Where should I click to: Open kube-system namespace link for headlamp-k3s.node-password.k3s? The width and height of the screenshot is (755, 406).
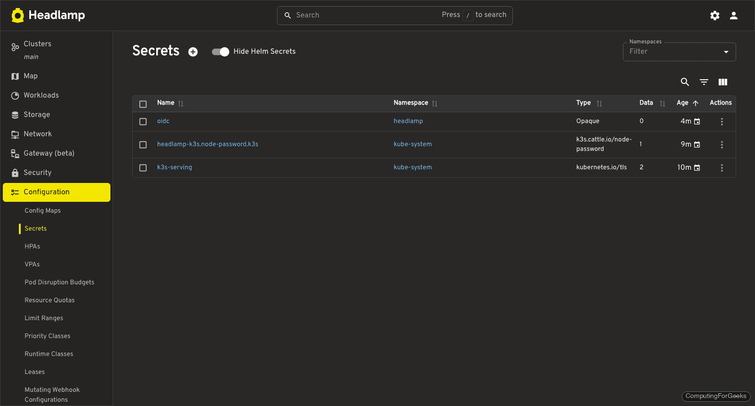point(412,144)
